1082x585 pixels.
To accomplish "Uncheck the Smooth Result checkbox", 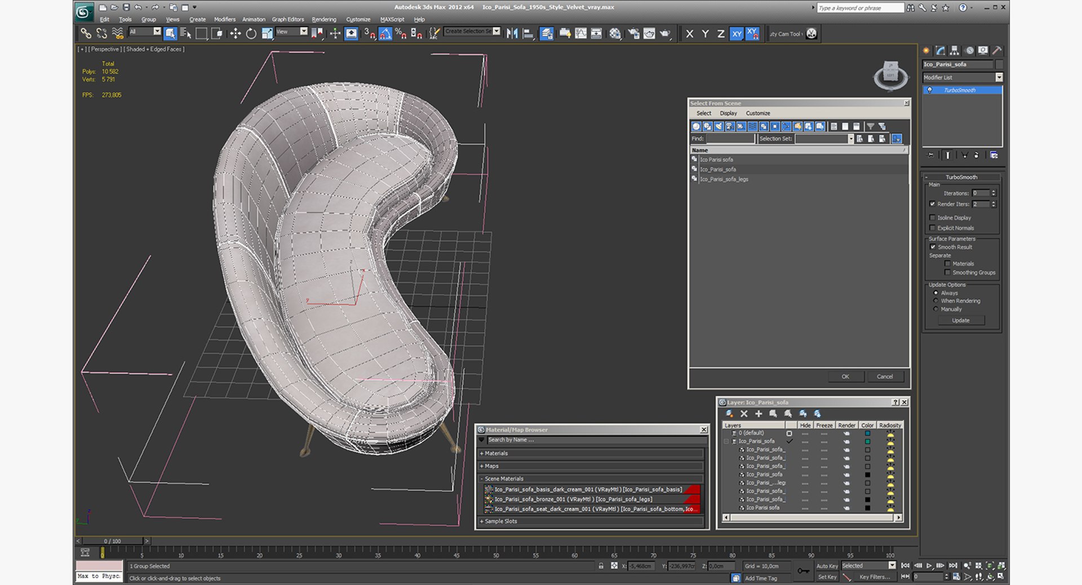I will (933, 247).
